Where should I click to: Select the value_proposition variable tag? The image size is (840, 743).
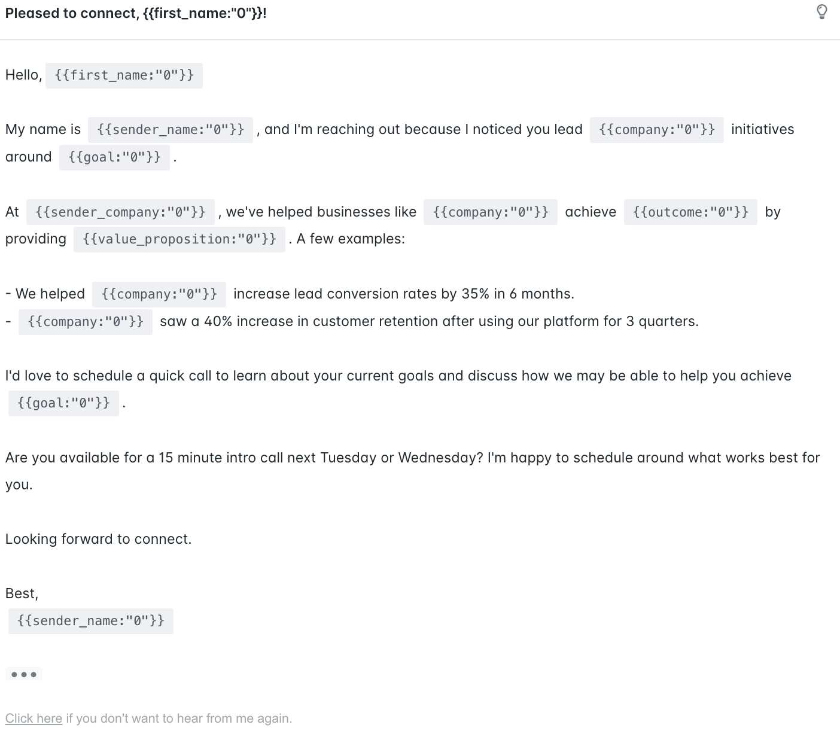pos(179,239)
